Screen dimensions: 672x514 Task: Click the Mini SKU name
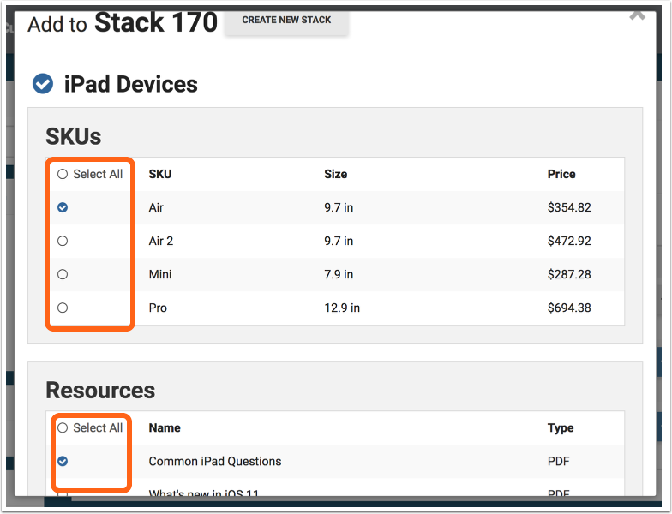coord(160,274)
